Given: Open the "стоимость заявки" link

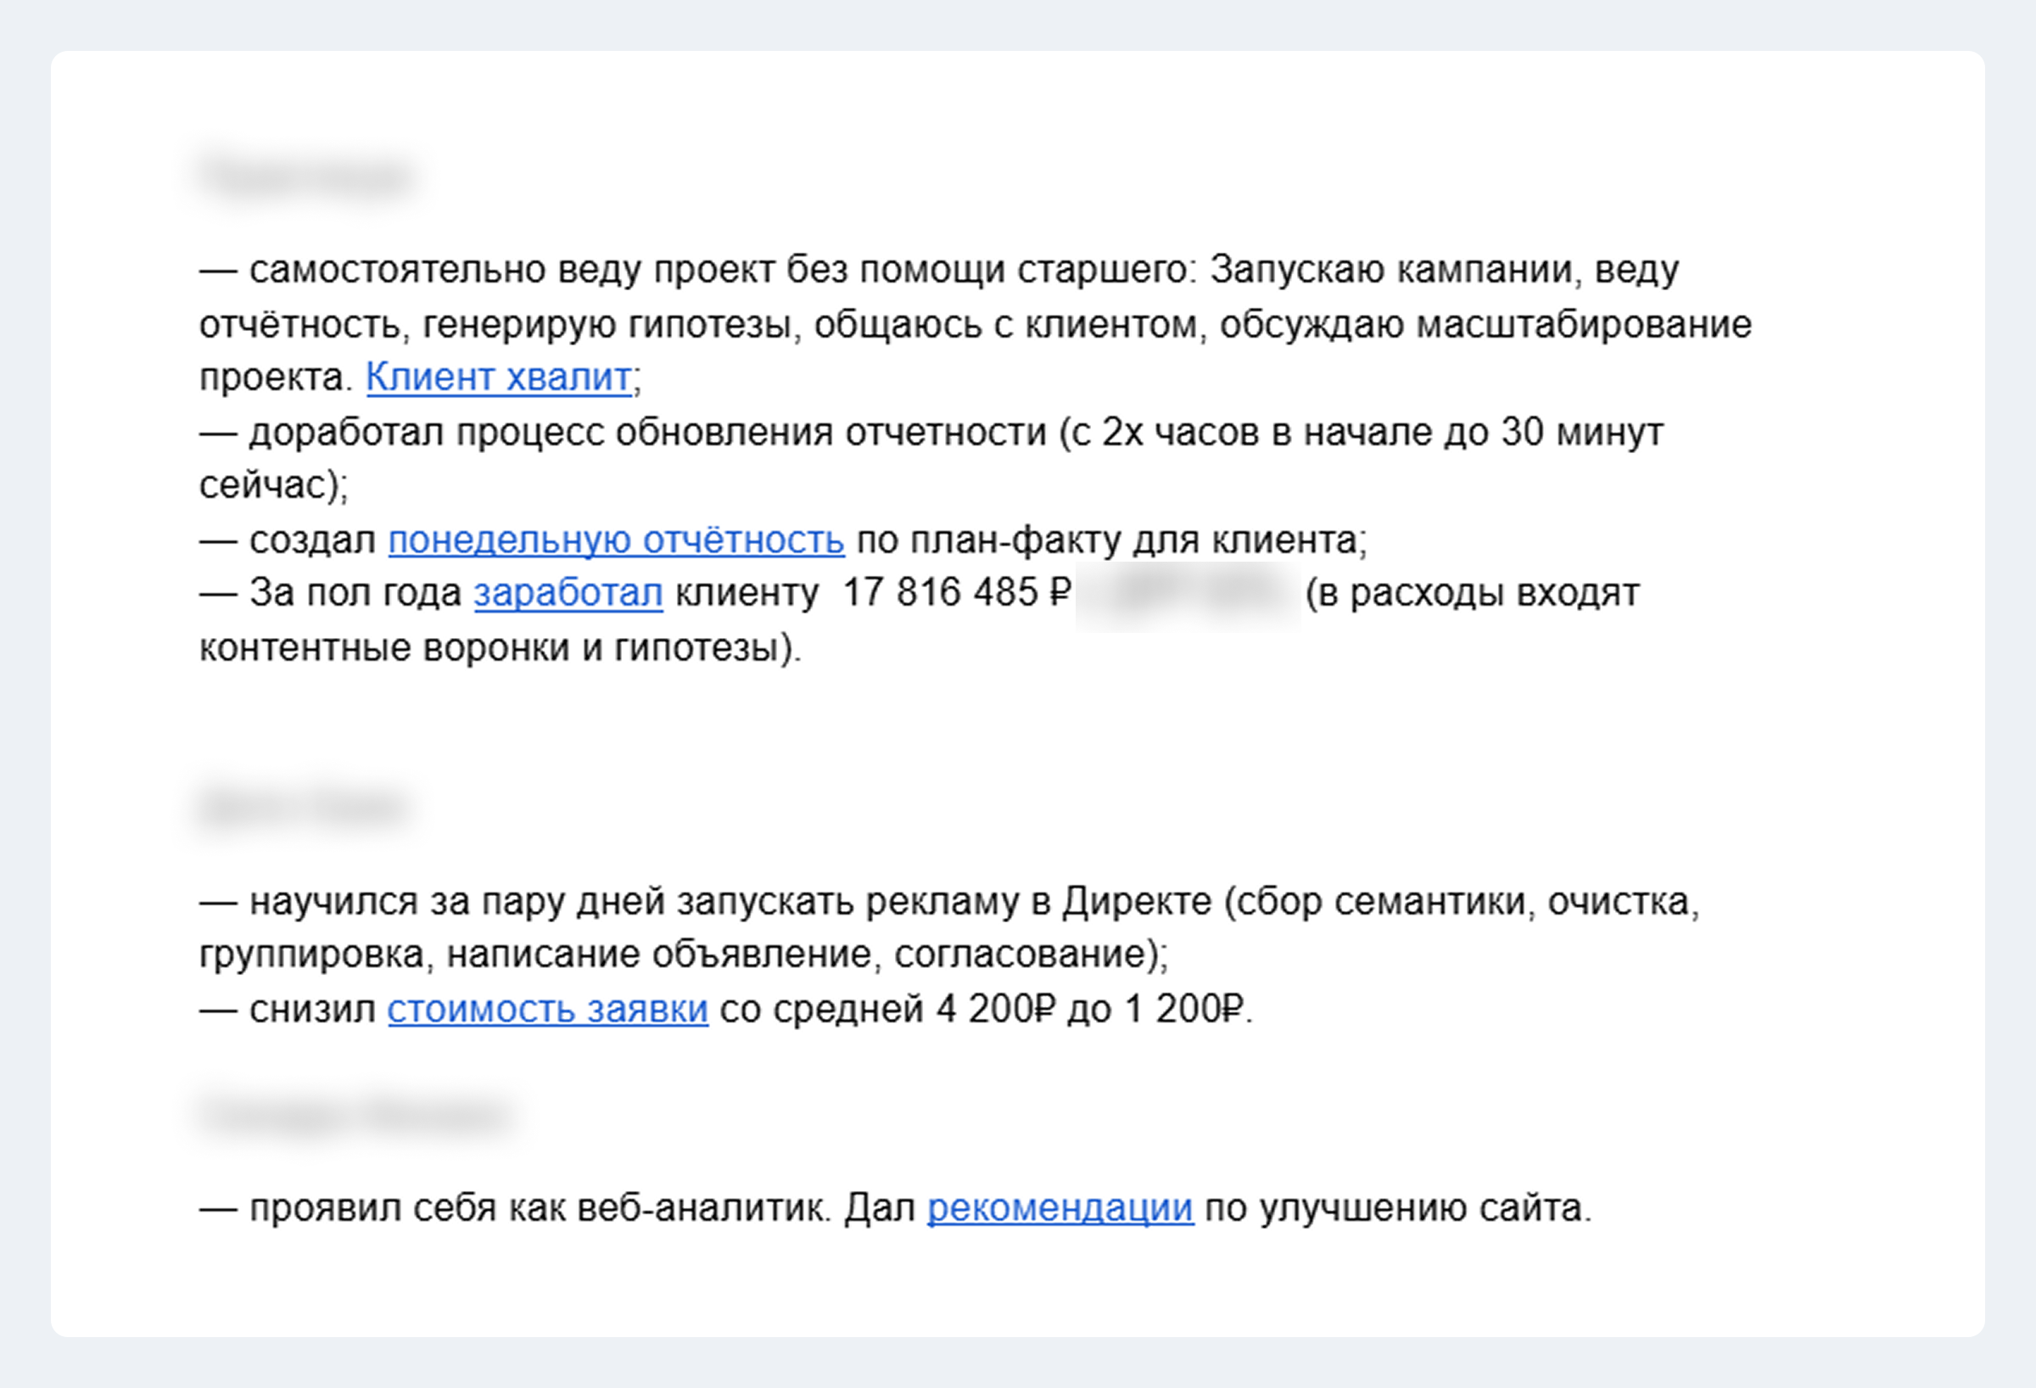Looking at the screenshot, I should [547, 1010].
